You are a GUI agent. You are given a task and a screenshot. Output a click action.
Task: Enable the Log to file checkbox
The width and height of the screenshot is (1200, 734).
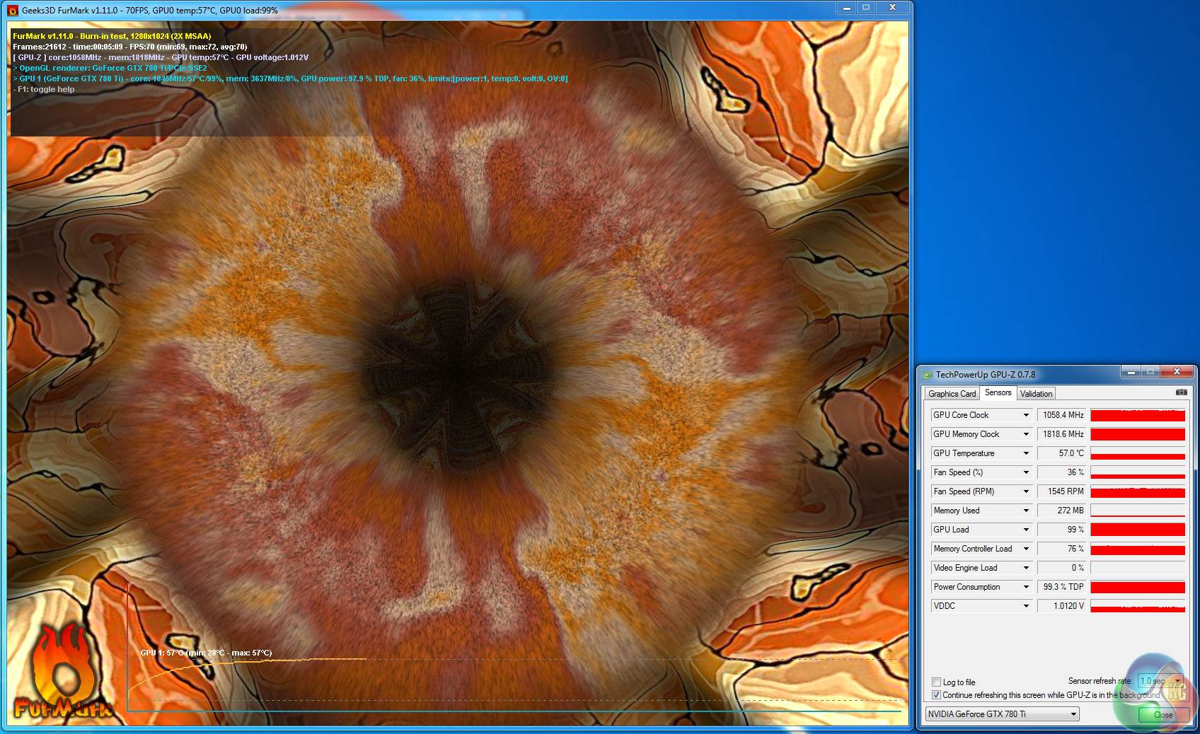[937, 682]
